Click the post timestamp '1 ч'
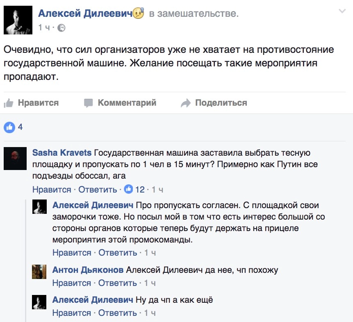 pos(45,28)
